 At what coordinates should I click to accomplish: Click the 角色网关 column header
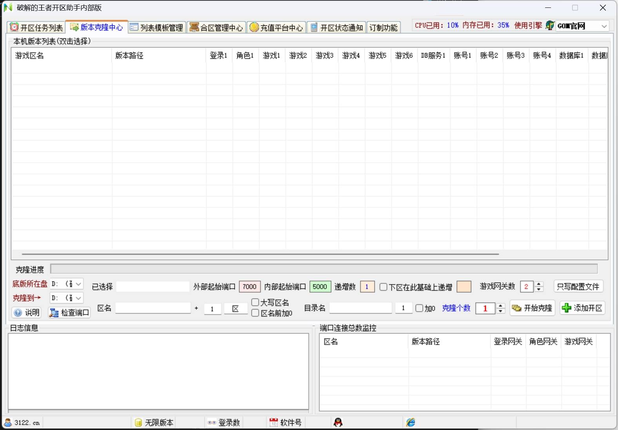(543, 341)
